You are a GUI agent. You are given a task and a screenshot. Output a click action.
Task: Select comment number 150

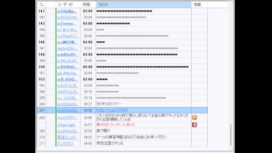(42, 67)
